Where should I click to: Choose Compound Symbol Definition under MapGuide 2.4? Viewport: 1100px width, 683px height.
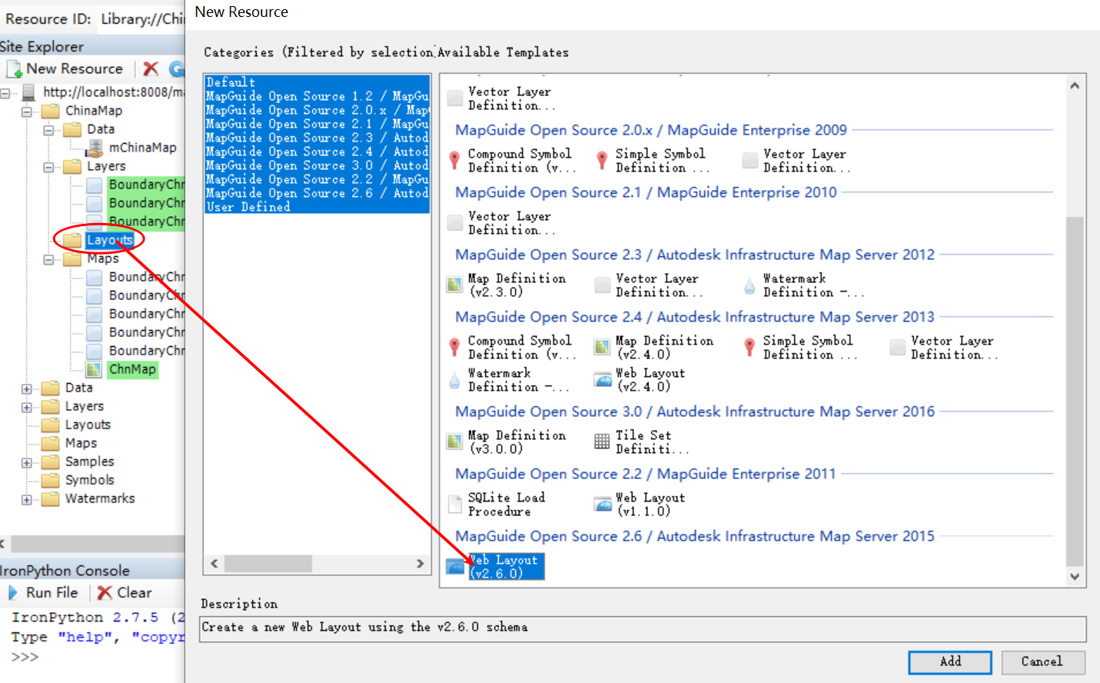[x=511, y=347]
